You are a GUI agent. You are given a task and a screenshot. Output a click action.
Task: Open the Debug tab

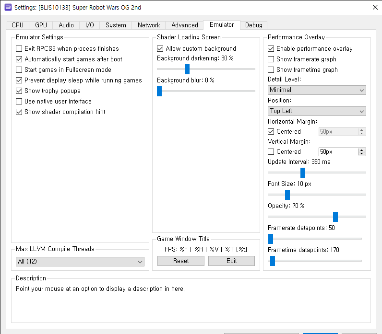coord(253,25)
